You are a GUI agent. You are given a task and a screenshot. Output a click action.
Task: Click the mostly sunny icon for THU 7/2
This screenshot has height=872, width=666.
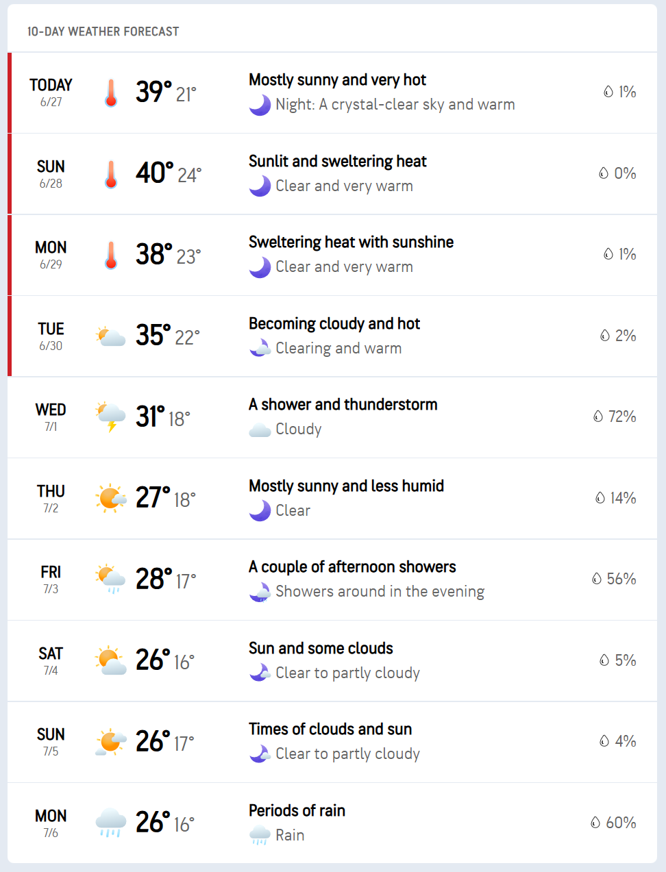(111, 498)
